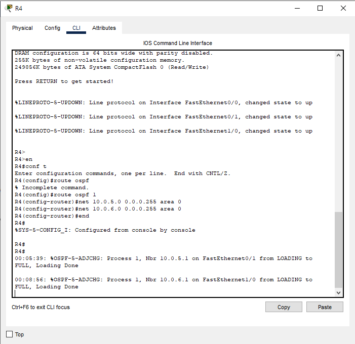Click the '255K bytes of non-volatile' memory line

point(100,60)
